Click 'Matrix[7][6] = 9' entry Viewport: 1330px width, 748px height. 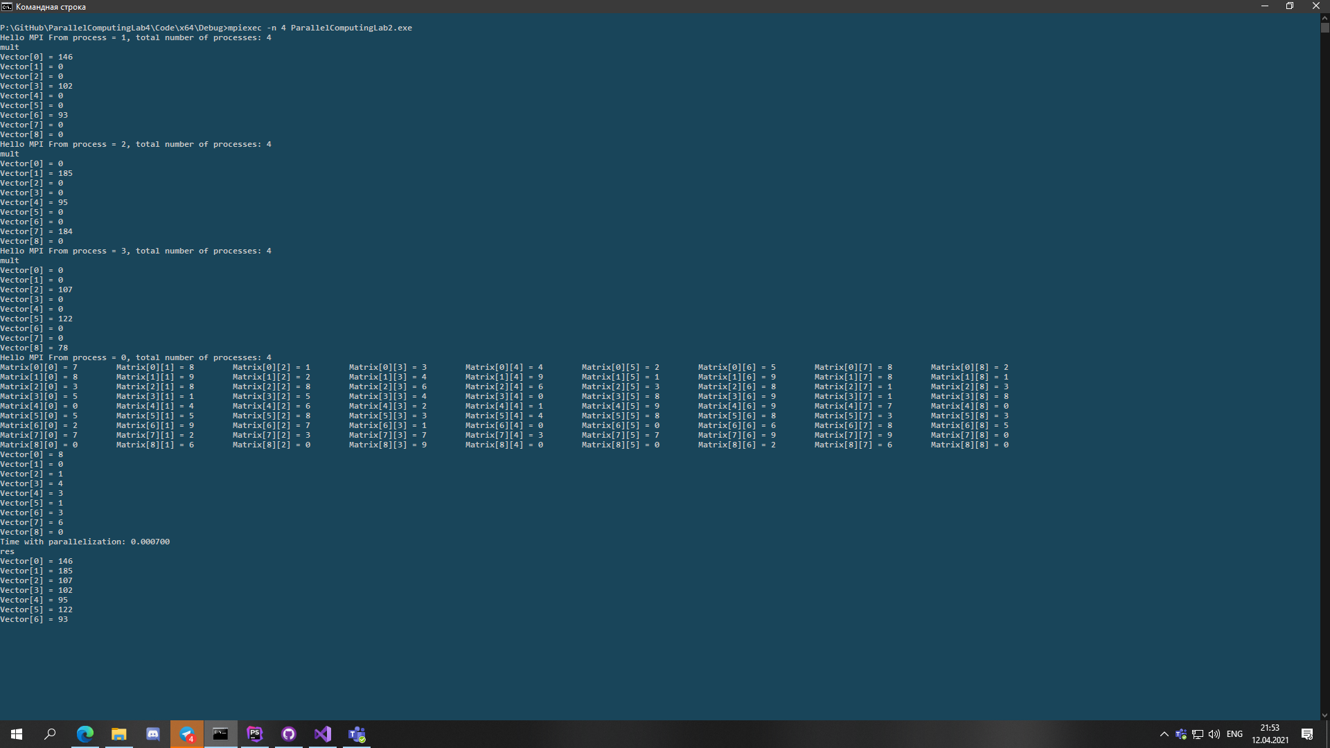pyautogui.click(x=737, y=435)
